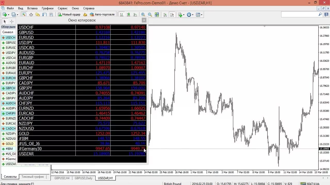Expand the Periods dropdown arrow
The image size is (330, 185).
coord(192,15)
